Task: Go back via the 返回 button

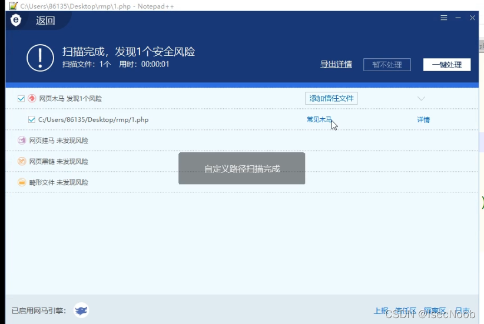Action: tap(45, 21)
